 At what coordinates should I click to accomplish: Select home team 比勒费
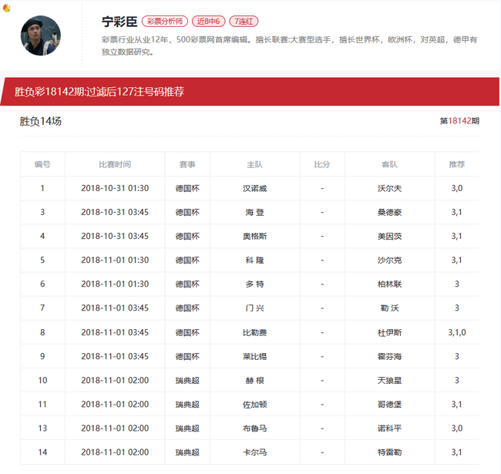254,333
